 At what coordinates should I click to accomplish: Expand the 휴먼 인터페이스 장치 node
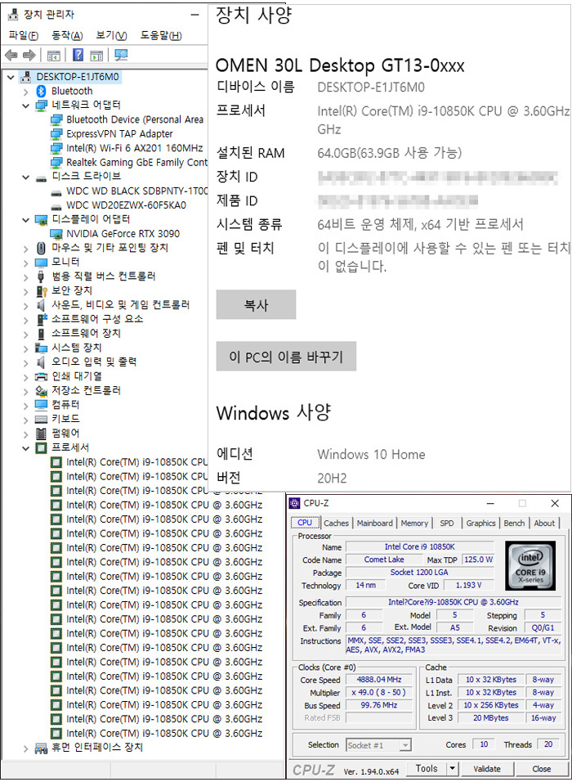pos(26,748)
